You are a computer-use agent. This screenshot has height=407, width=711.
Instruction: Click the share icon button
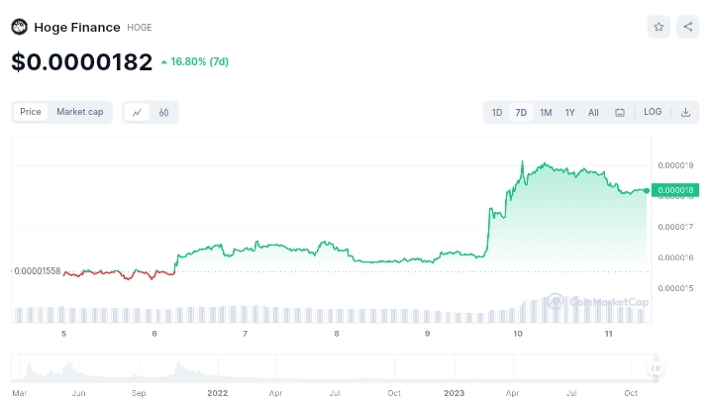click(x=688, y=27)
